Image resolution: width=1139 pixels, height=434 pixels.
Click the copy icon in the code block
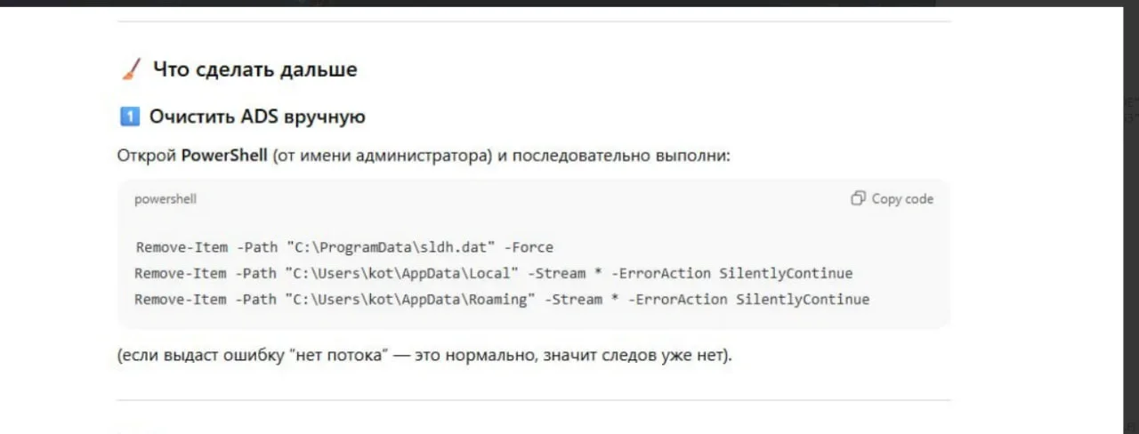[x=858, y=198]
